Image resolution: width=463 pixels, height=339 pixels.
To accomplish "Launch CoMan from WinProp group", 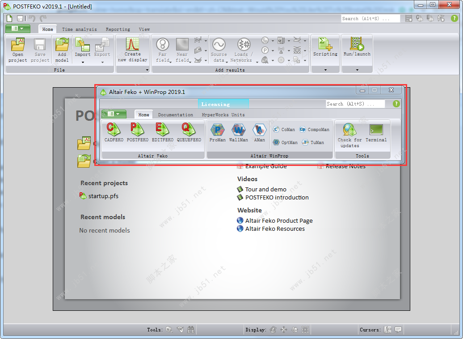I will pyautogui.click(x=284, y=129).
